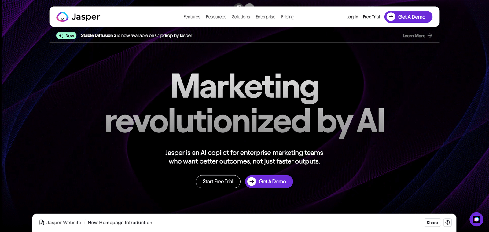
Task: Click Get A Demo below the headline
Action: (269, 182)
